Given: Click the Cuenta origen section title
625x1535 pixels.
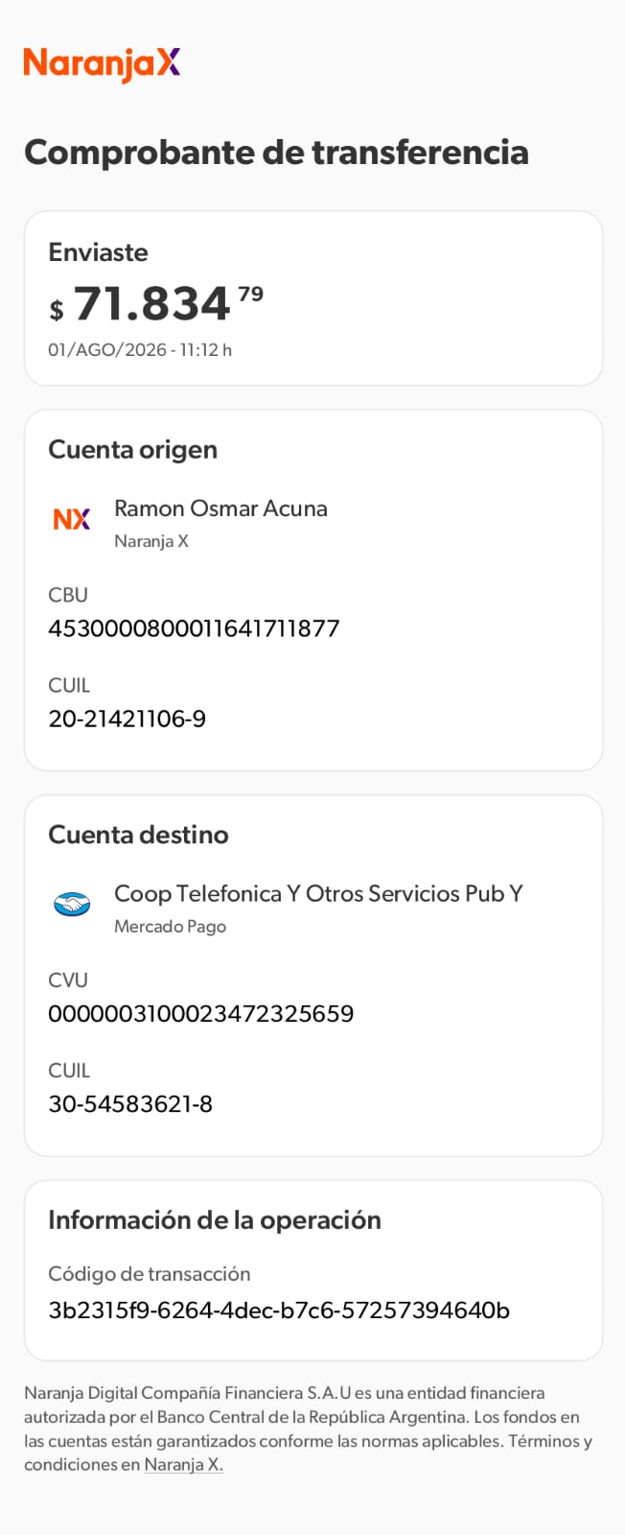Looking at the screenshot, I should click(132, 449).
